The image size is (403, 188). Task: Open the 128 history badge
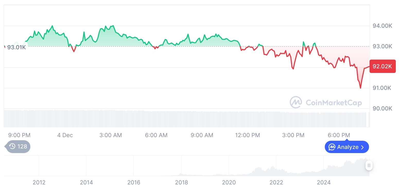pos(18,146)
